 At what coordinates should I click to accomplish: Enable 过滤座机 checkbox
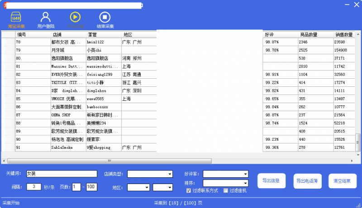(x=226, y=191)
